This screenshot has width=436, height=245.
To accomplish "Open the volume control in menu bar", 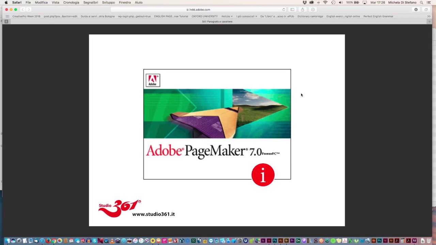I will pyautogui.click(x=341, y=2).
